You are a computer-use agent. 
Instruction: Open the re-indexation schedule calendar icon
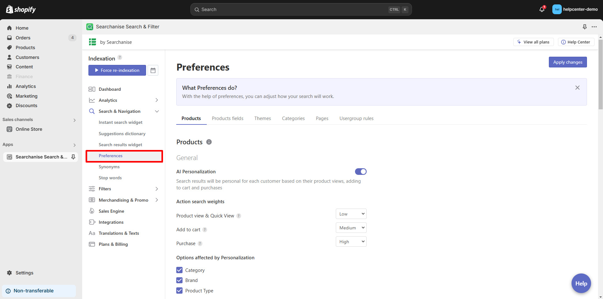click(x=153, y=70)
